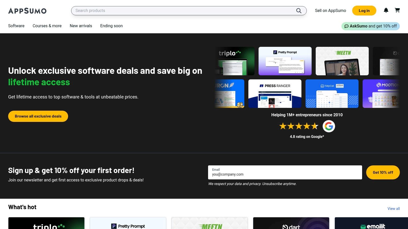Screen dimensions: 408x229
Task: Open the Pretty Prompt deal thumbnail
Action: (285, 61)
